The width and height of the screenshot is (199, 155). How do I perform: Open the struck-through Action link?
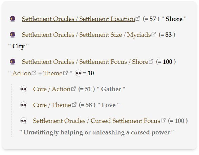(x=22, y=73)
